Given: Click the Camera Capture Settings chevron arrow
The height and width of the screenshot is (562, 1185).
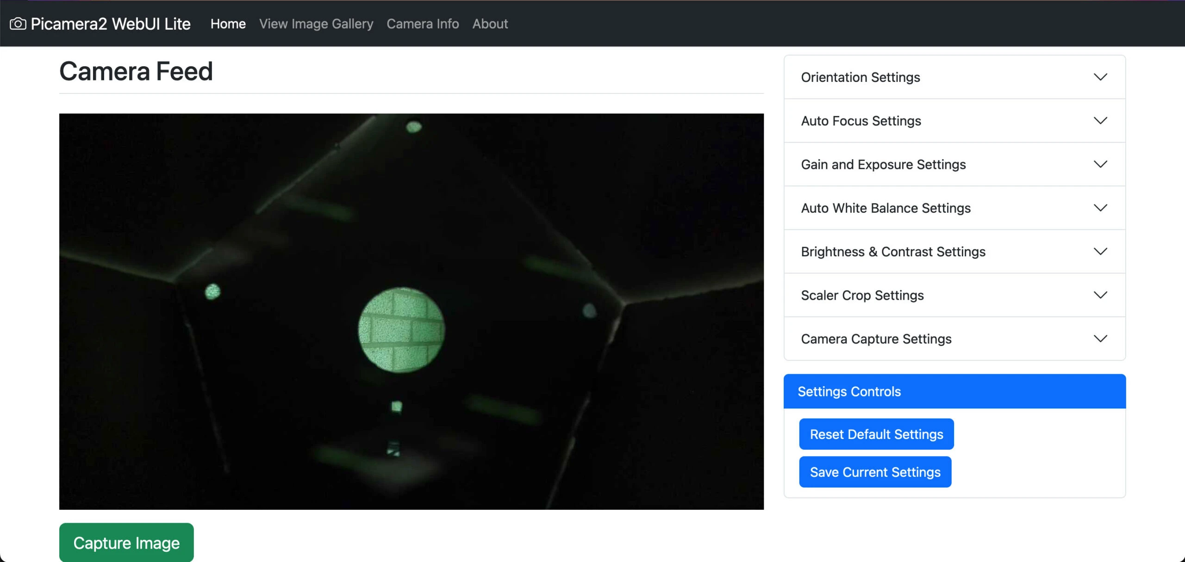Looking at the screenshot, I should (x=1100, y=339).
